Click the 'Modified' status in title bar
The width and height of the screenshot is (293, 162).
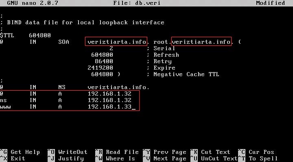pyautogui.click(x=270, y=3)
